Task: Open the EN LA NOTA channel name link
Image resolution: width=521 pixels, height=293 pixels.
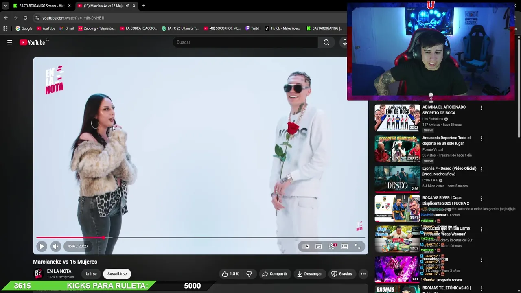Action: pyautogui.click(x=59, y=271)
